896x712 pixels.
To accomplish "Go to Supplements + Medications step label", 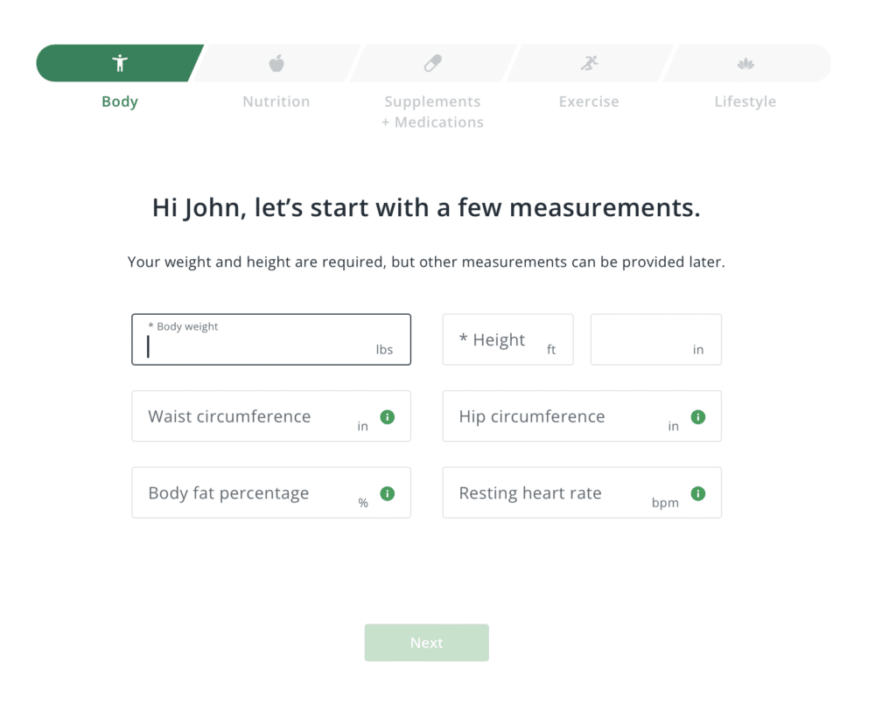I will (x=432, y=112).
